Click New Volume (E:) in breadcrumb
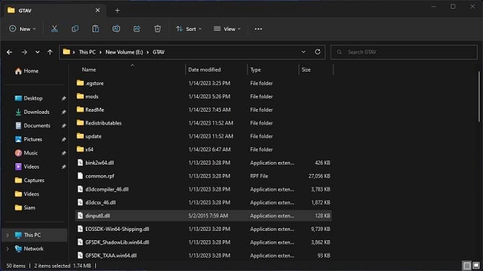 pos(124,52)
